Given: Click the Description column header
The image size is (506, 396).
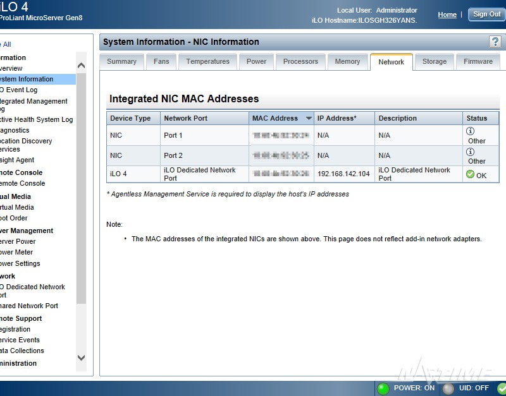Looking at the screenshot, I should coord(419,118).
